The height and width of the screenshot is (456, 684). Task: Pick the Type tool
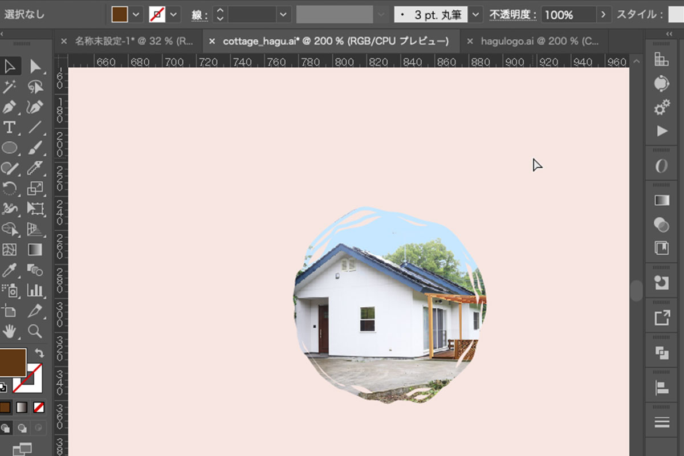click(x=9, y=127)
